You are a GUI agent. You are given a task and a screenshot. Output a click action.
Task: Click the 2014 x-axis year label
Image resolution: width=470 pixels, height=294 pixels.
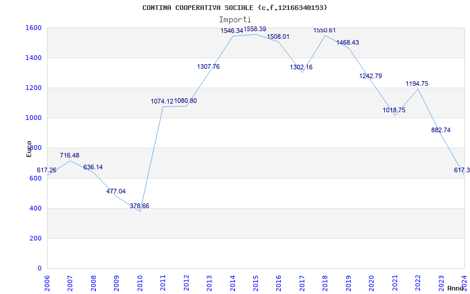pos(233,283)
